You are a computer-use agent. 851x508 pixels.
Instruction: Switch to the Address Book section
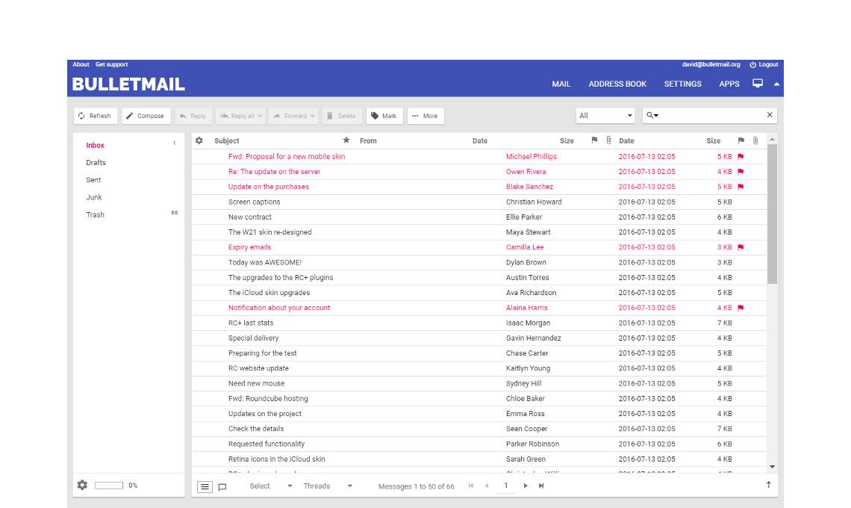[x=617, y=84]
